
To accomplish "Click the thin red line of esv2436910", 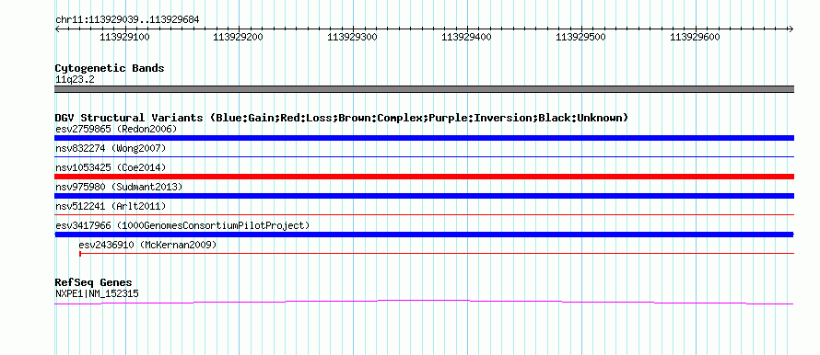I will coord(437,254).
